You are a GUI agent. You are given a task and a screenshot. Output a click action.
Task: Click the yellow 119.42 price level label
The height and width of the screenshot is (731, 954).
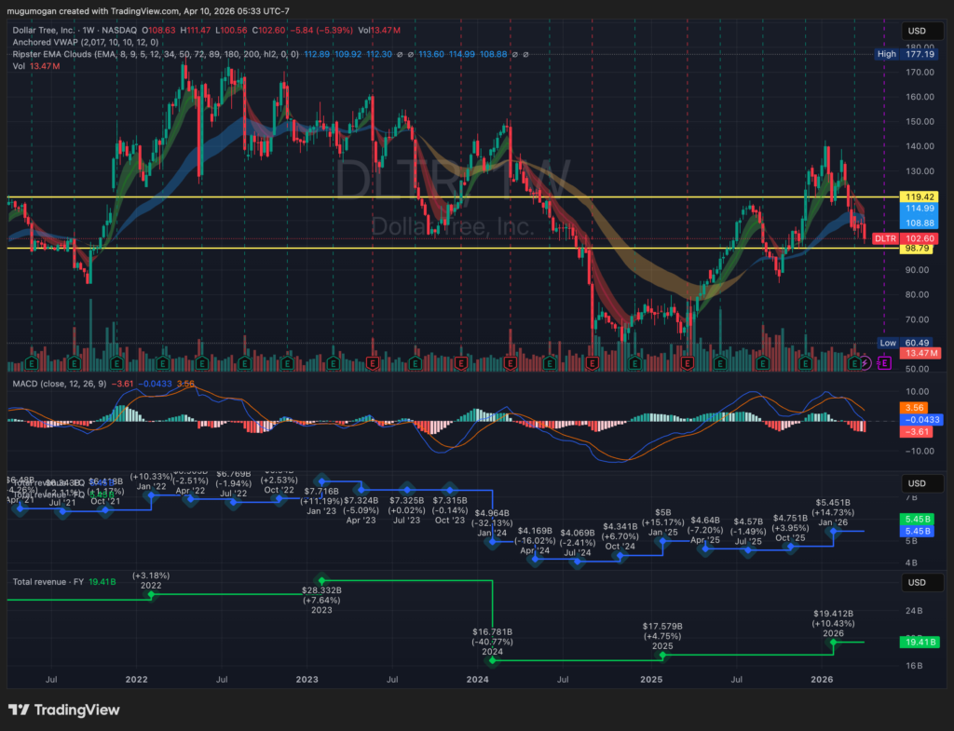point(920,197)
